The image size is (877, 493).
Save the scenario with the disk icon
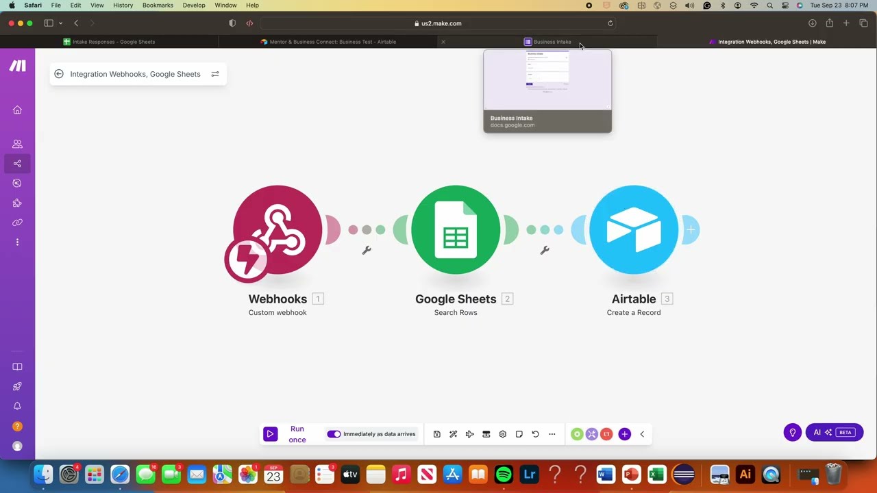pyautogui.click(x=436, y=434)
